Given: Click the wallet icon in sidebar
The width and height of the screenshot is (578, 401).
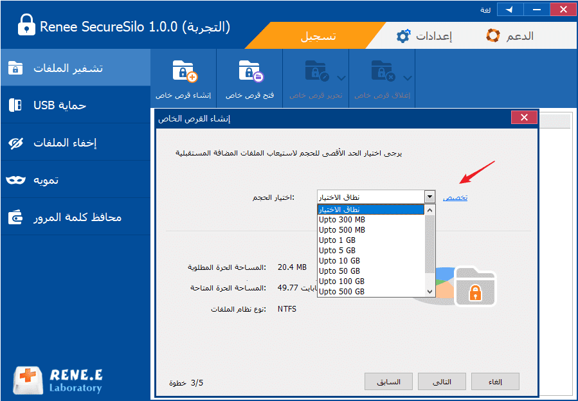Looking at the screenshot, I should click(15, 217).
